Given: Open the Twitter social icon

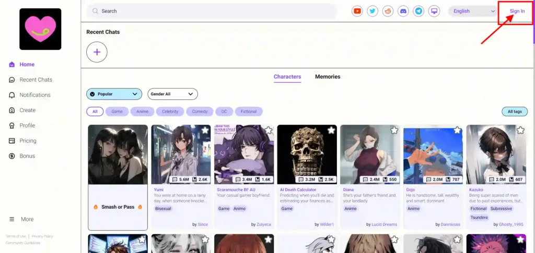Looking at the screenshot, I should click(372, 11).
